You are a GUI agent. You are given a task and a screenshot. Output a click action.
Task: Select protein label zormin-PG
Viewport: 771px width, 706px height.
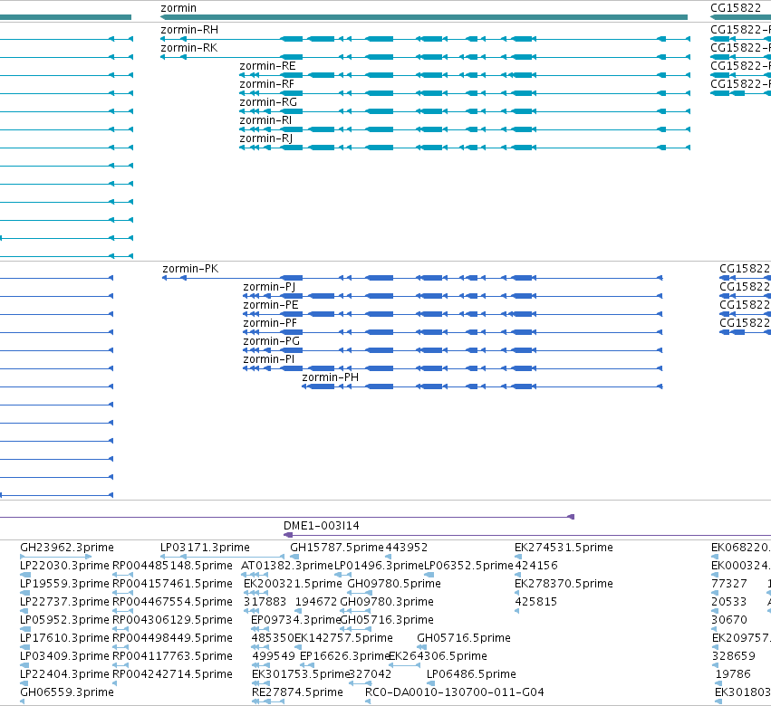[x=272, y=341]
